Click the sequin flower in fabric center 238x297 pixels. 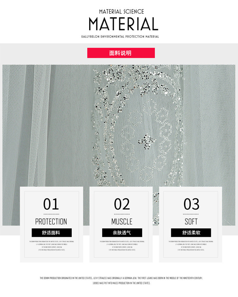(146, 141)
